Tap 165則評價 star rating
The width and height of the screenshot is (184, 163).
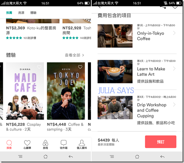tap(21, 38)
